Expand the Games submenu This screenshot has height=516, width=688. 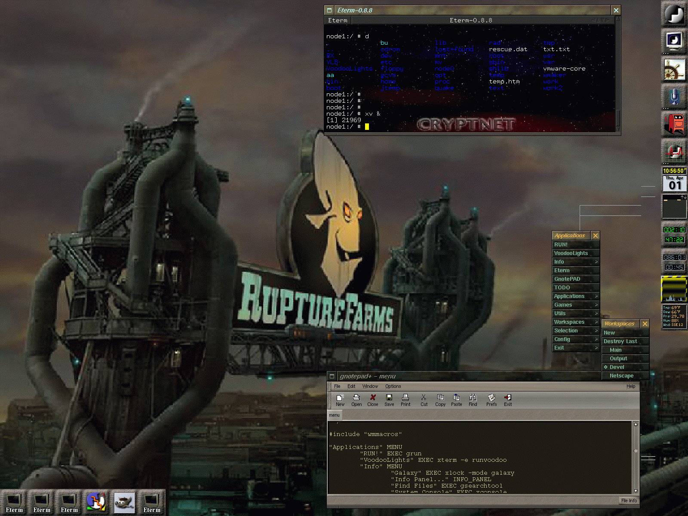[576, 305]
